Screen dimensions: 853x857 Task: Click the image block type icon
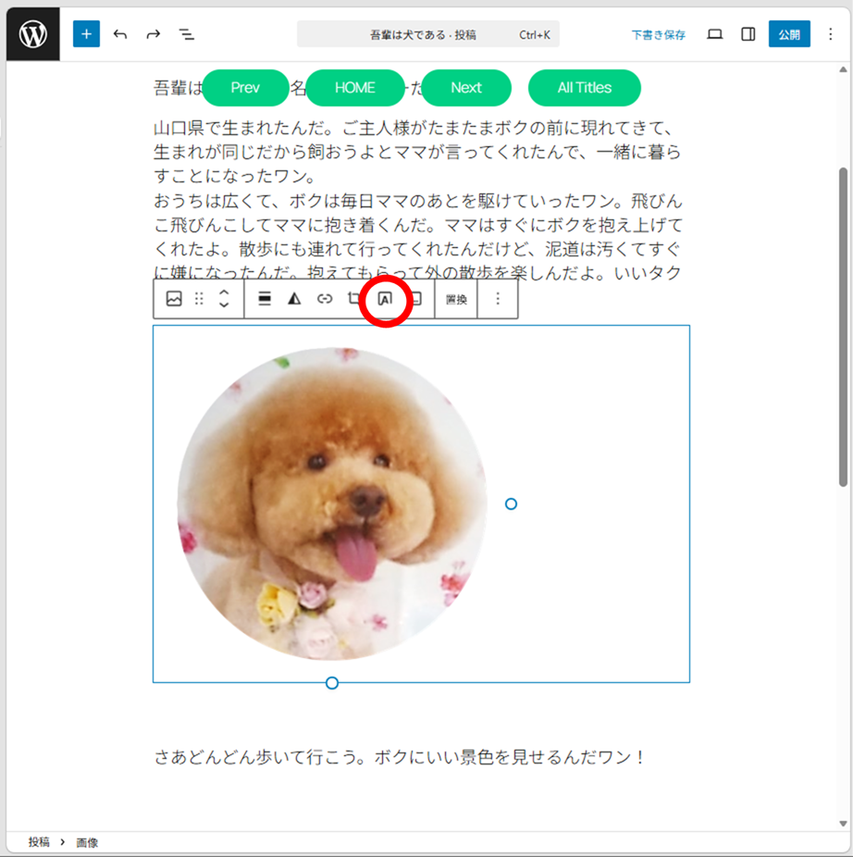[174, 299]
